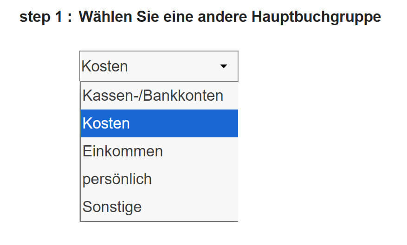Click the small black triangle in the select box
This screenshot has width=407, height=245.
pyautogui.click(x=224, y=66)
